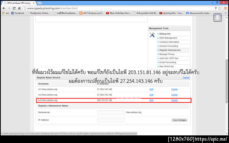Select the ns3.thai-cartoon.org hostname text
Screen dimensions: 229x143
(x=48, y=95)
